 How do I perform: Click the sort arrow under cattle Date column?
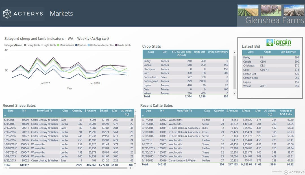click(143, 116)
